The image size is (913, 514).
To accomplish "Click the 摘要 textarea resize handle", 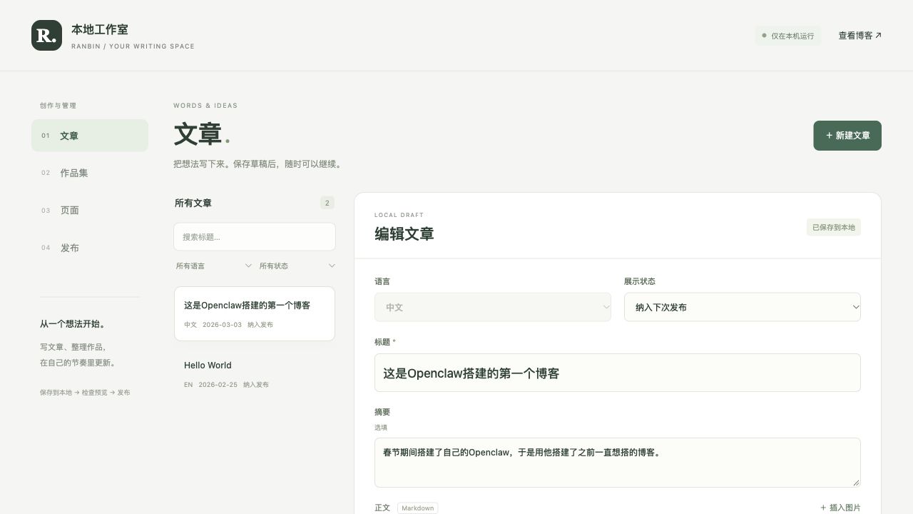I will pos(856,483).
